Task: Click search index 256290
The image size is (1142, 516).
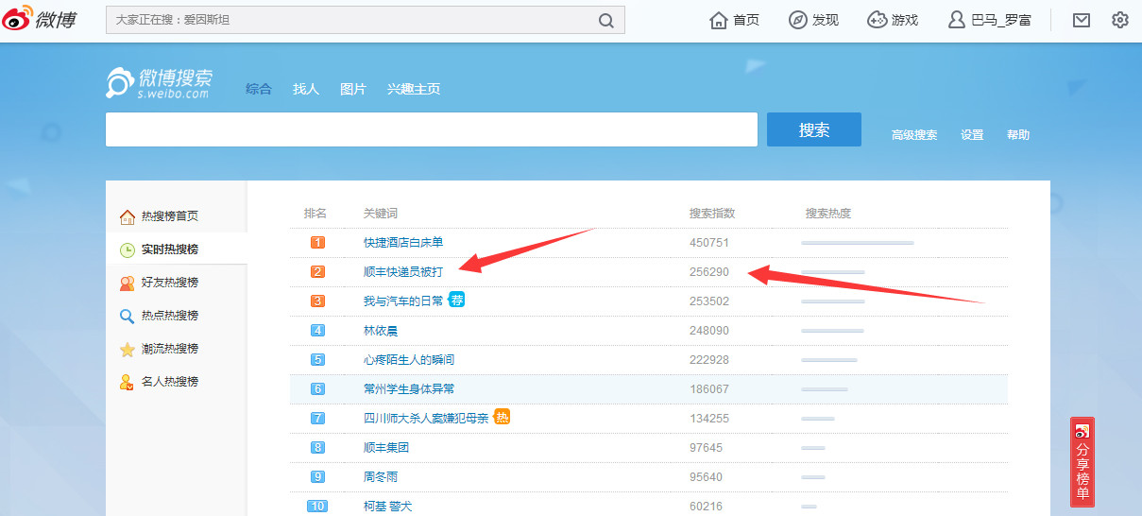Action: point(709,272)
